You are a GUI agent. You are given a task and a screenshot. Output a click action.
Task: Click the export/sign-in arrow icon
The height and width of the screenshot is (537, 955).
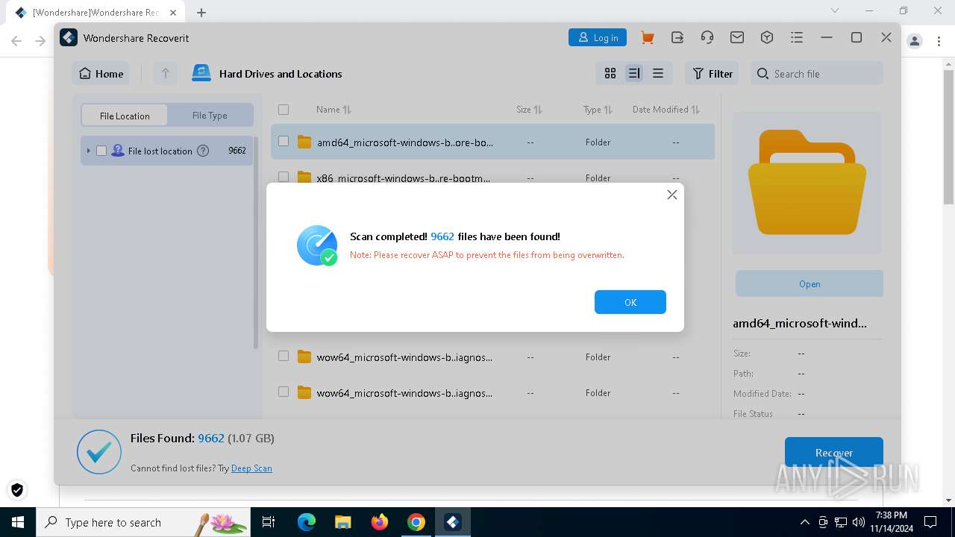point(677,37)
